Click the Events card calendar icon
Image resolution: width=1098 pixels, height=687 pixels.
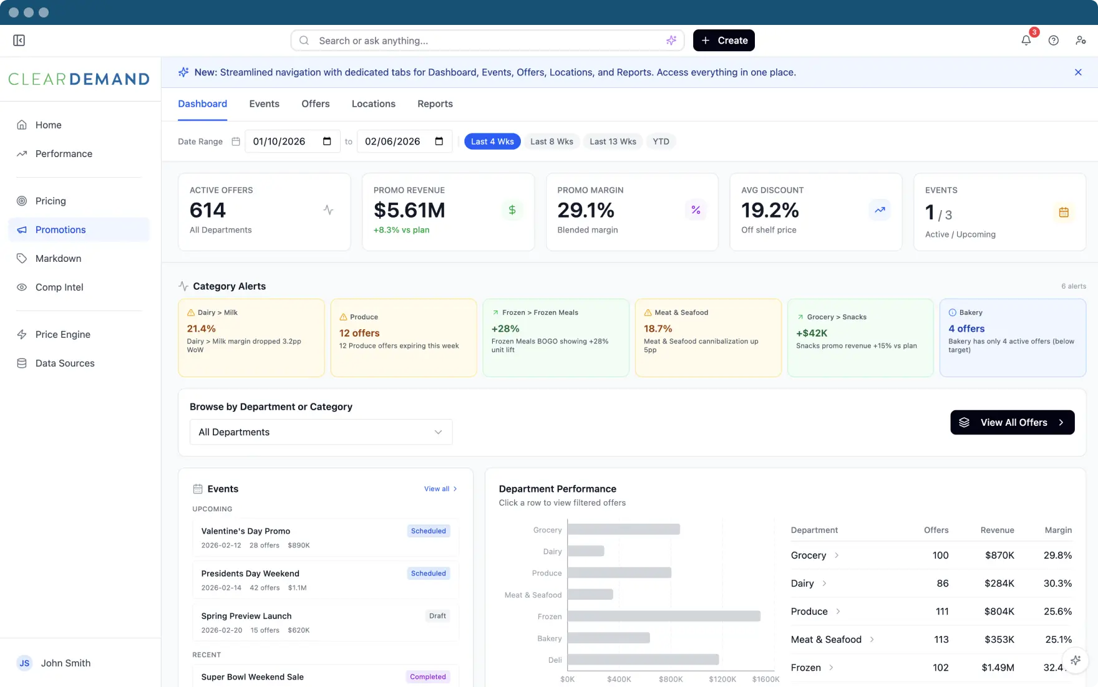coord(1064,213)
